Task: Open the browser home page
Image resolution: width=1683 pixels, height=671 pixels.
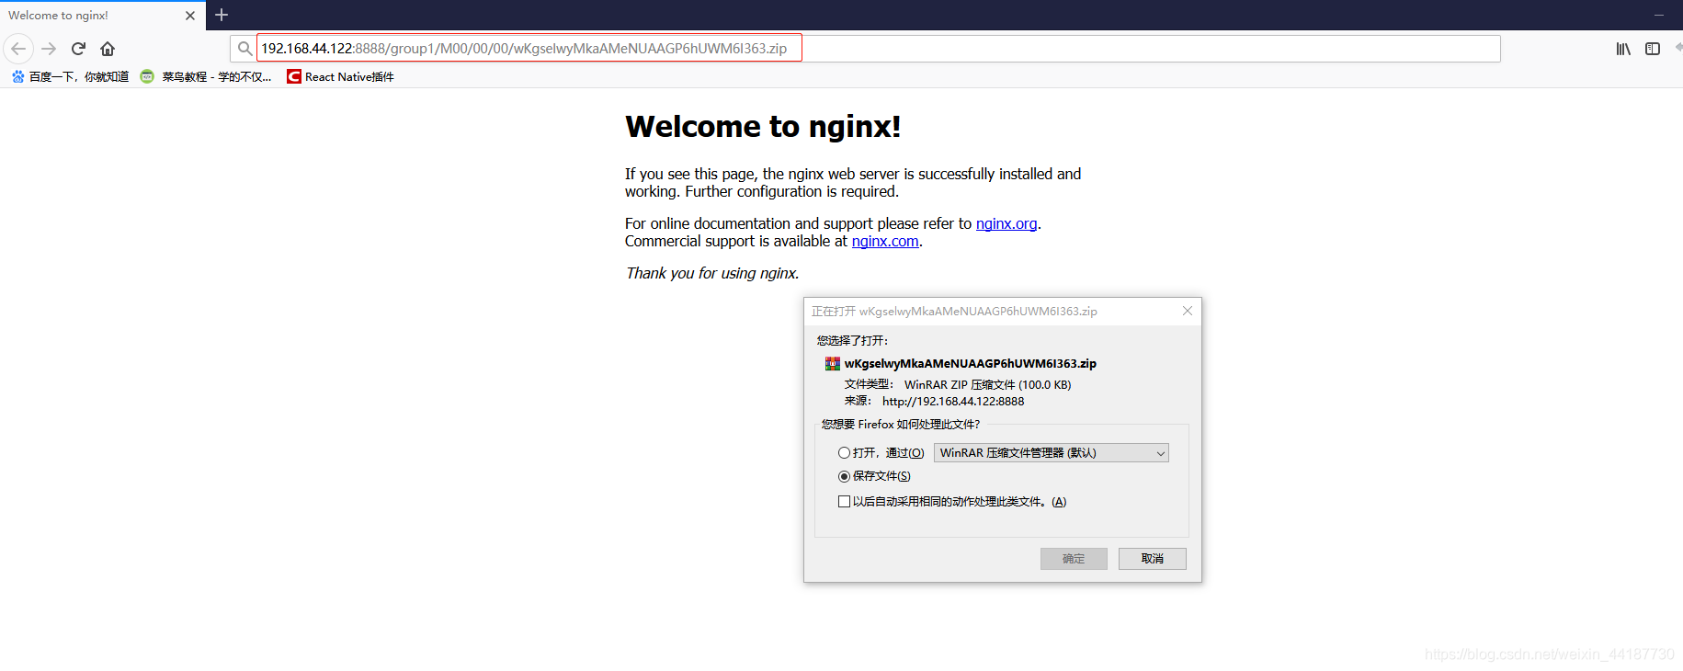Action: pyautogui.click(x=108, y=49)
